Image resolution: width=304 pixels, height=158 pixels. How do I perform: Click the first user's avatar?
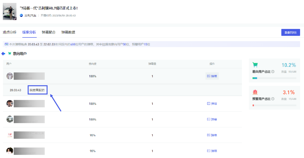(x=10, y=76)
